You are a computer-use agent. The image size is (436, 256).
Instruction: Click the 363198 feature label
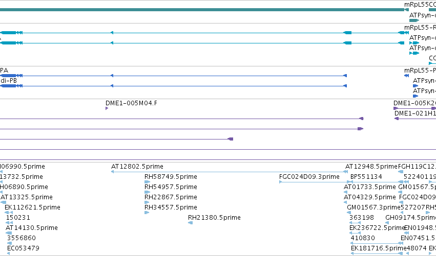tap(362, 218)
